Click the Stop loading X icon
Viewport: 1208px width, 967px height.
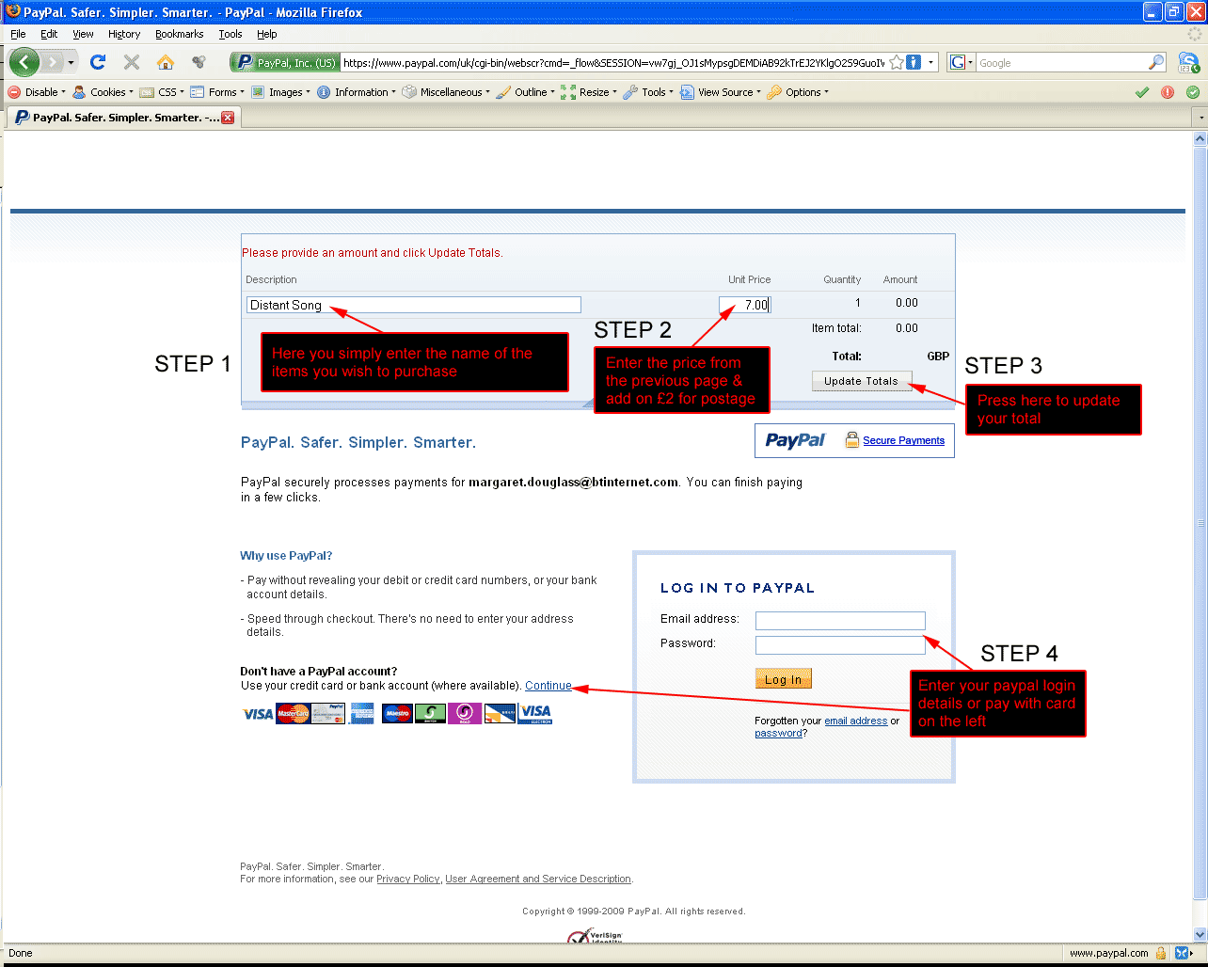132,62
